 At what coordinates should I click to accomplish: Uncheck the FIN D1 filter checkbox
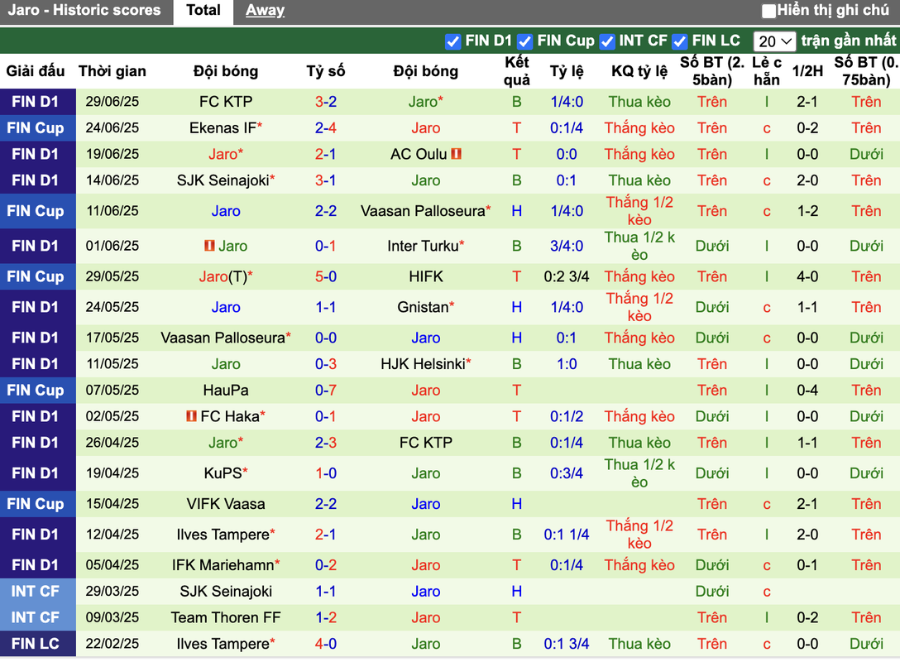[452, 41]
